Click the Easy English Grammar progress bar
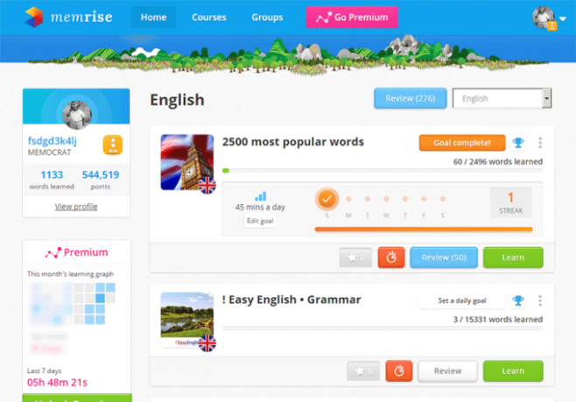Viewport: 576px width, 402px height. [x=382, y=328]
